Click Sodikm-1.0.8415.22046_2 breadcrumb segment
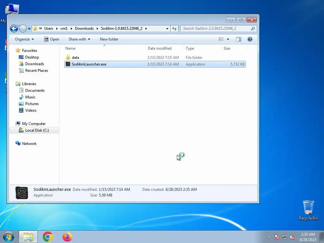 121,28
